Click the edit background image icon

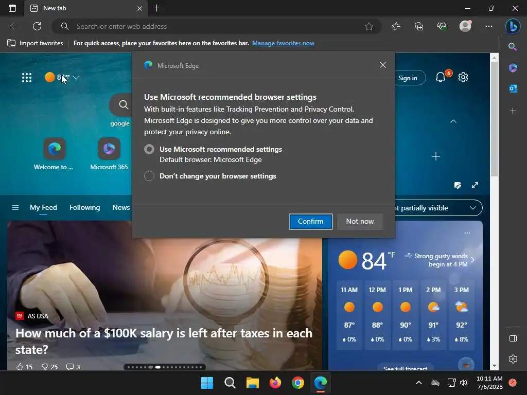tap(458, 185)
